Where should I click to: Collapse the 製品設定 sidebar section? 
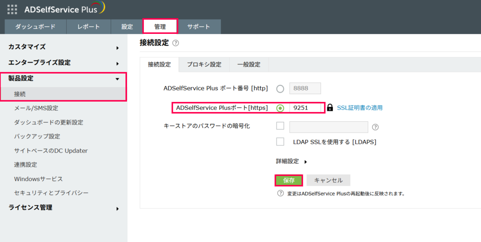[x=64, y=79]
